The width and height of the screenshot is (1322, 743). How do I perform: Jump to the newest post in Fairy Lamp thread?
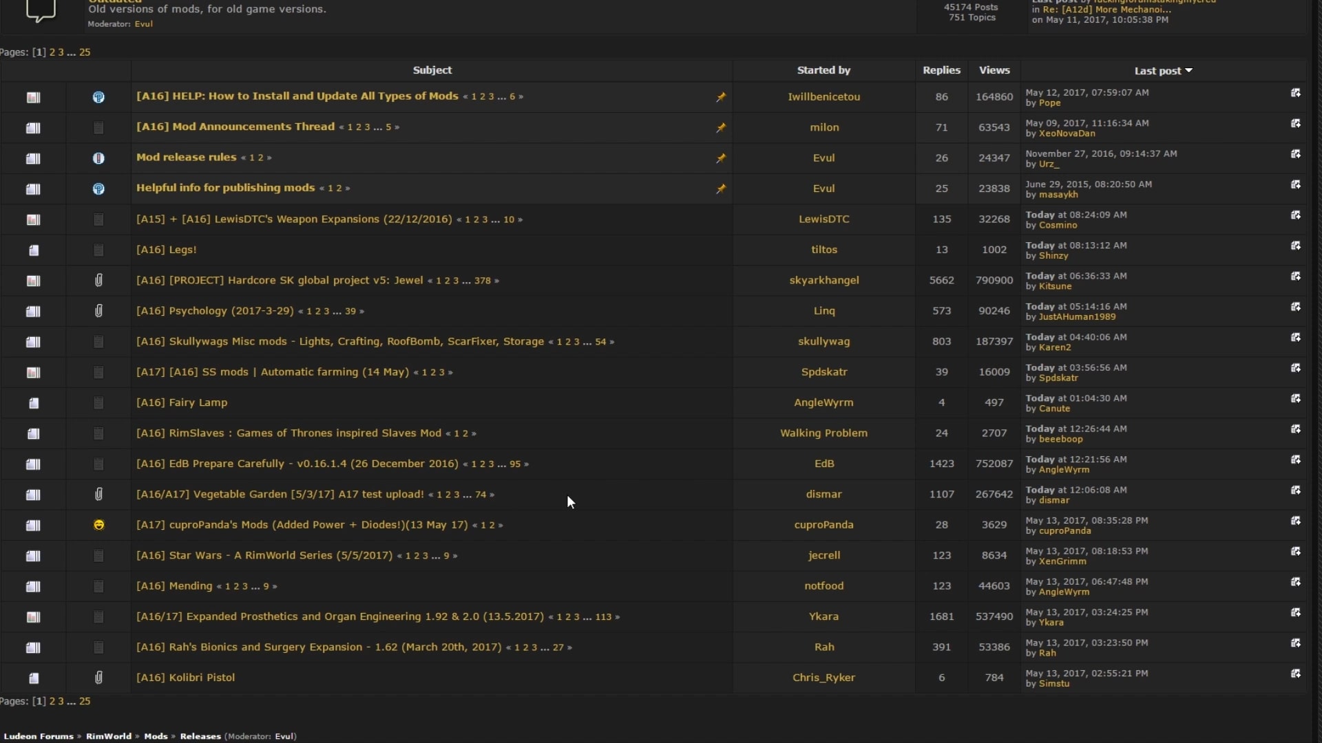click(1297, 398)
